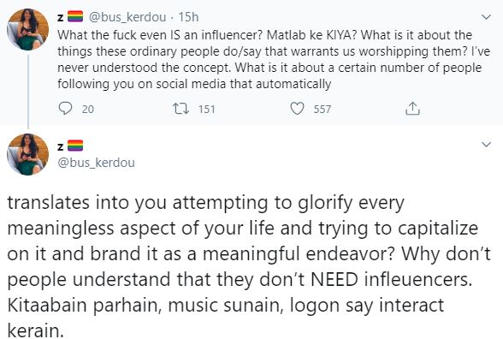Retweet the first tweet using retweet icon
This screenshot has height=339, width=503.
tap(180, 109)
